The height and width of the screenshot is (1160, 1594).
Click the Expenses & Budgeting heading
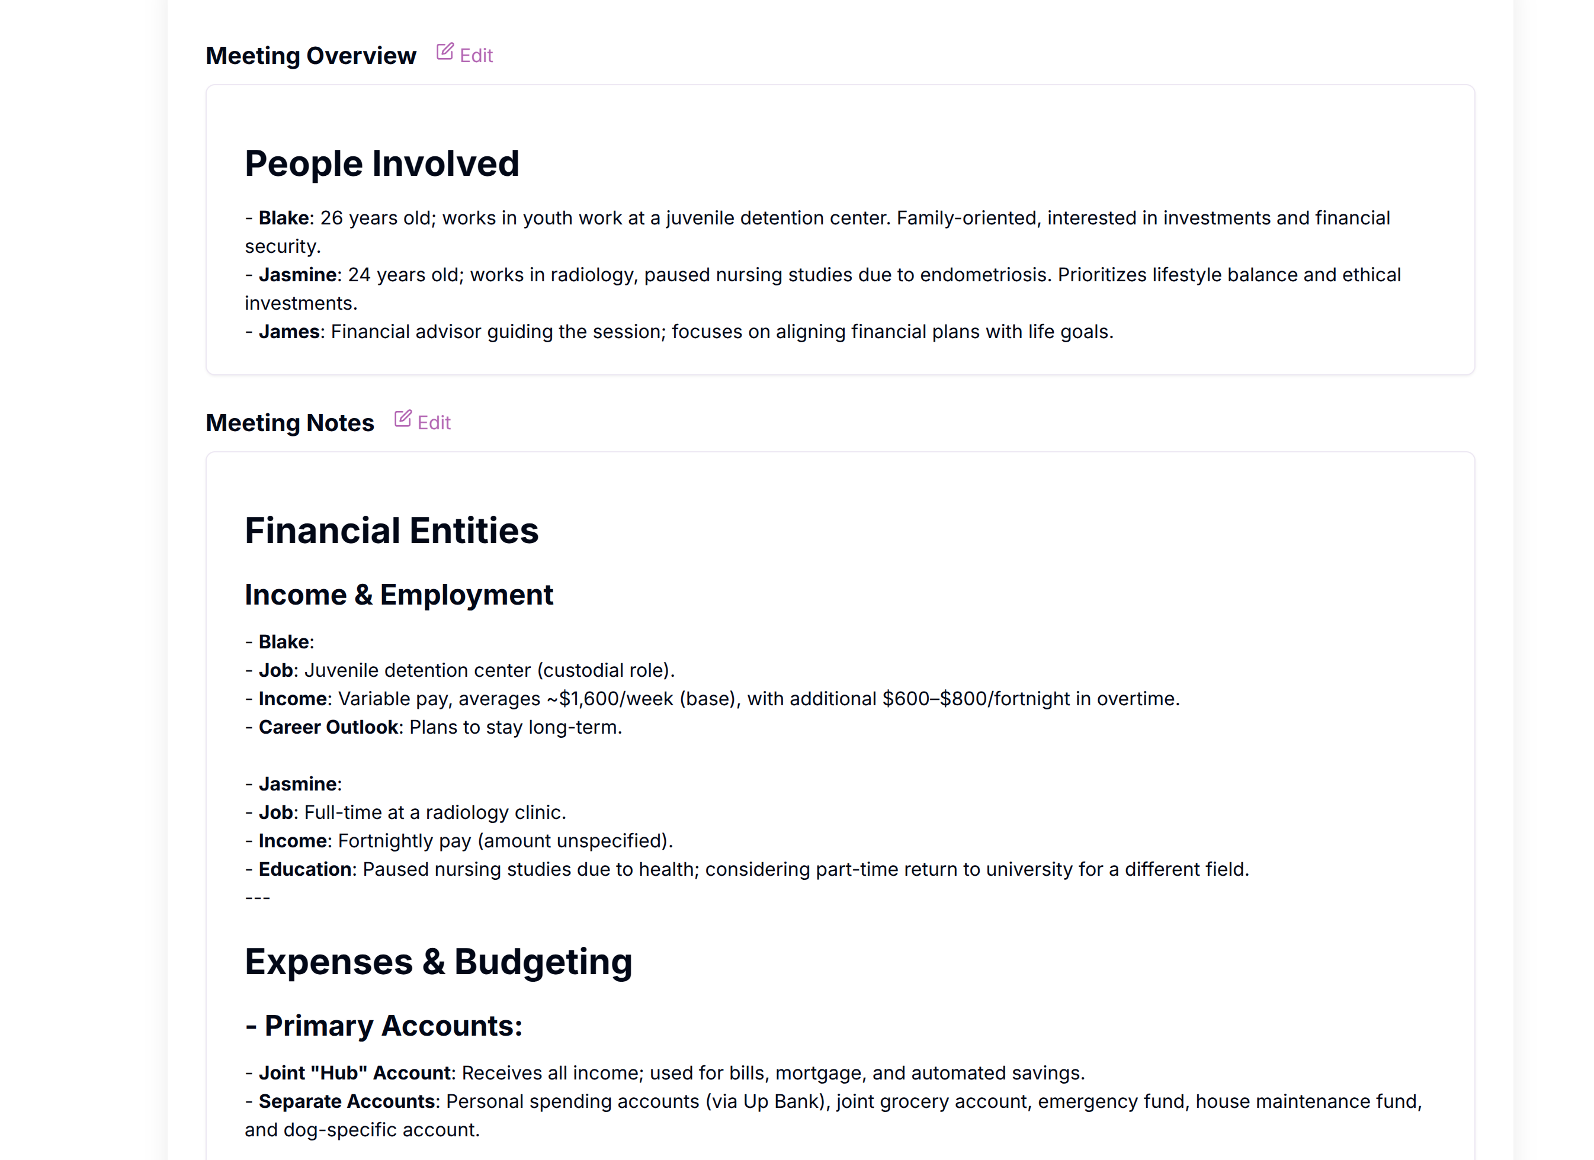[x=438, y=962]
